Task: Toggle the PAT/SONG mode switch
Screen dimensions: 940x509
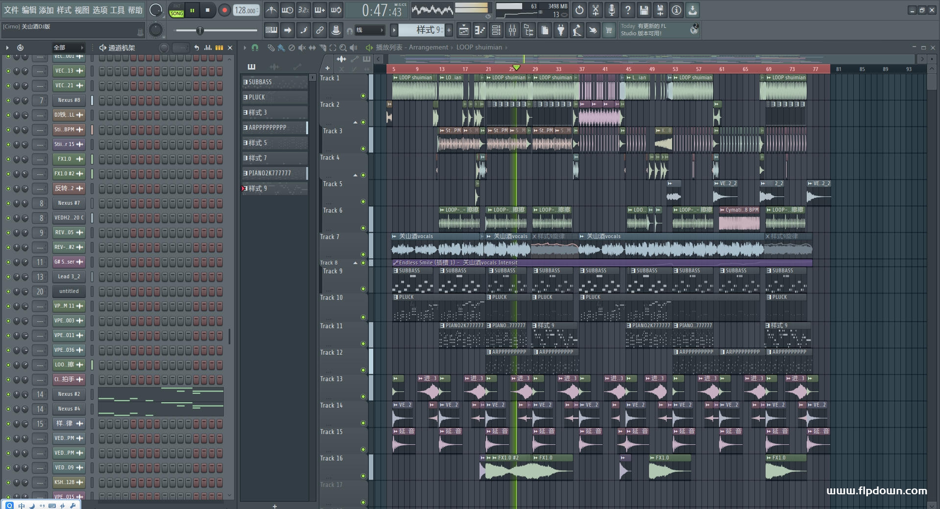Action: [x=176, y=10]
